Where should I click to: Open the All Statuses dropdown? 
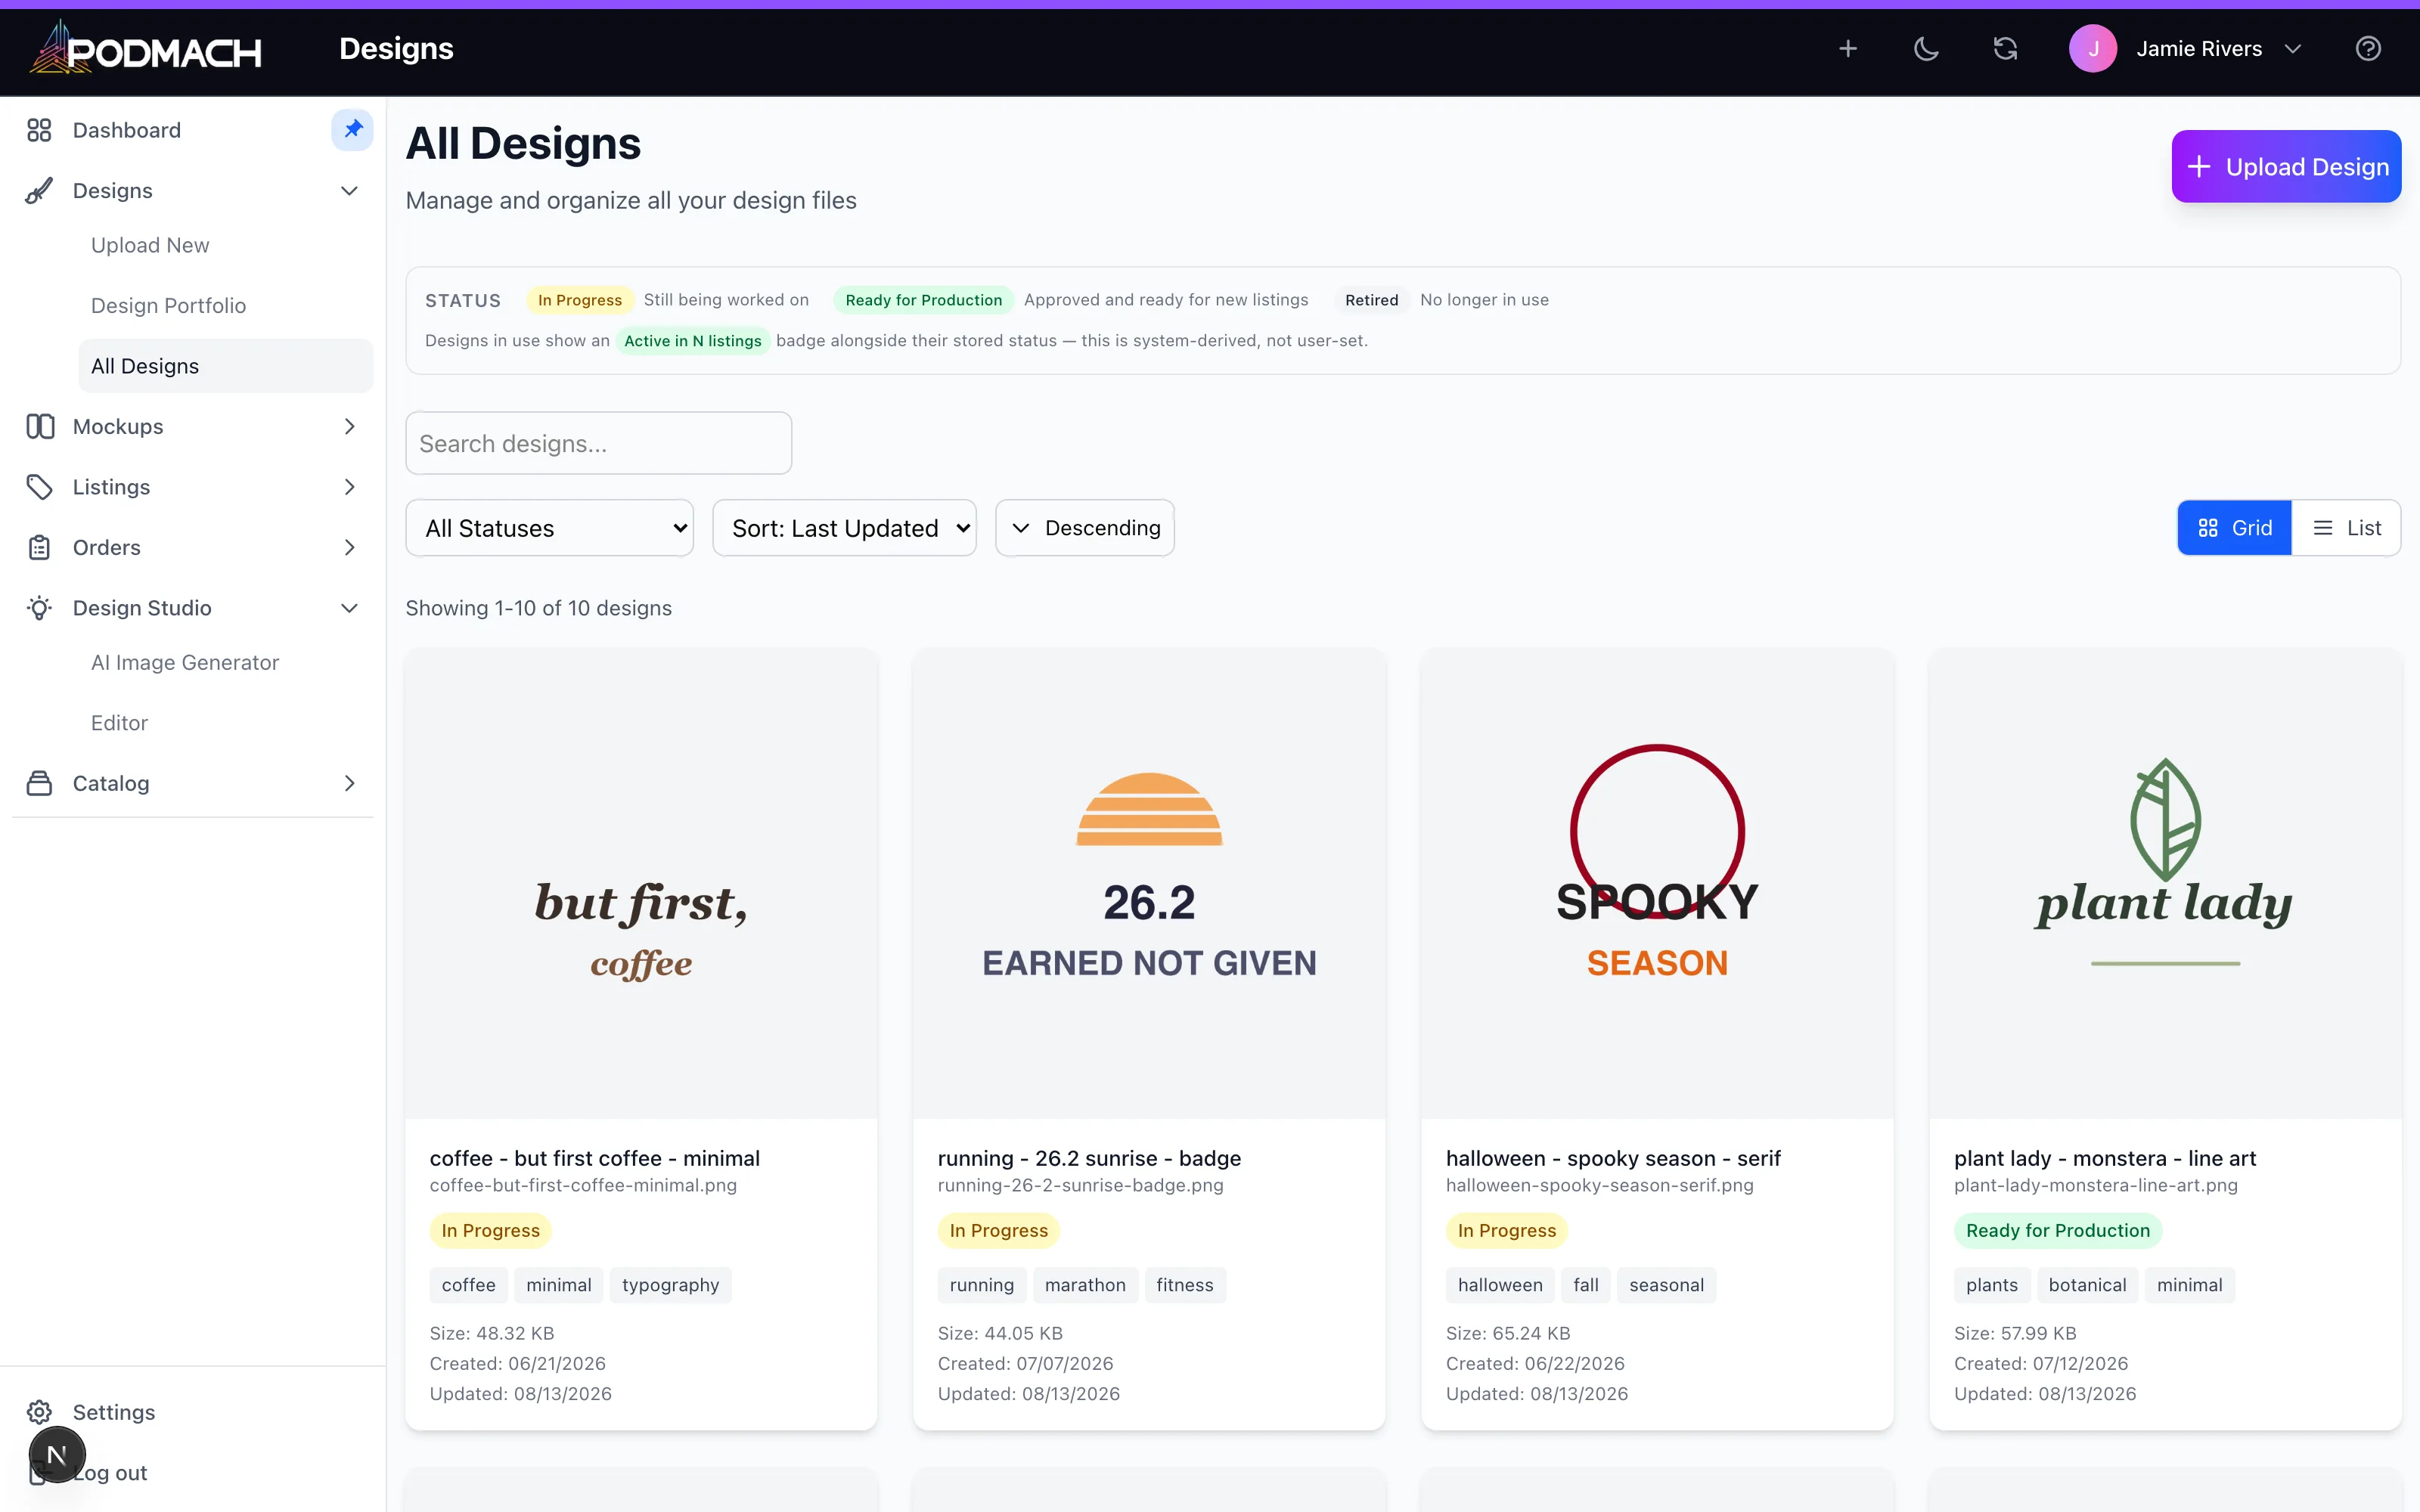click(x=549, y=528)
